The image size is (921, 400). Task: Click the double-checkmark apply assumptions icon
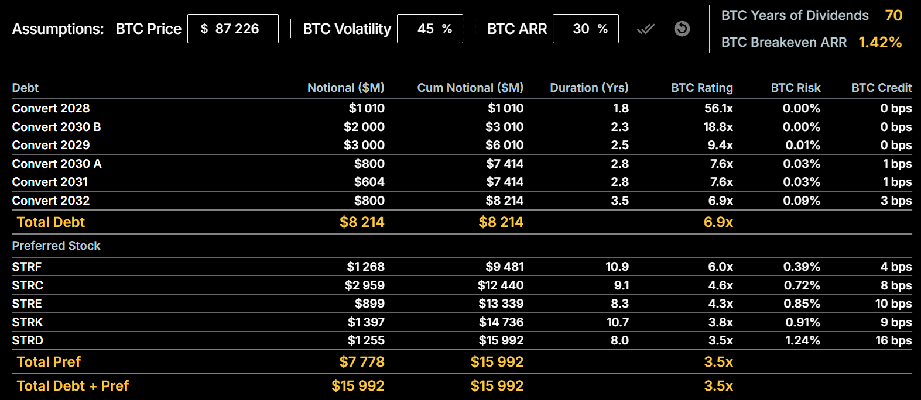645,29
